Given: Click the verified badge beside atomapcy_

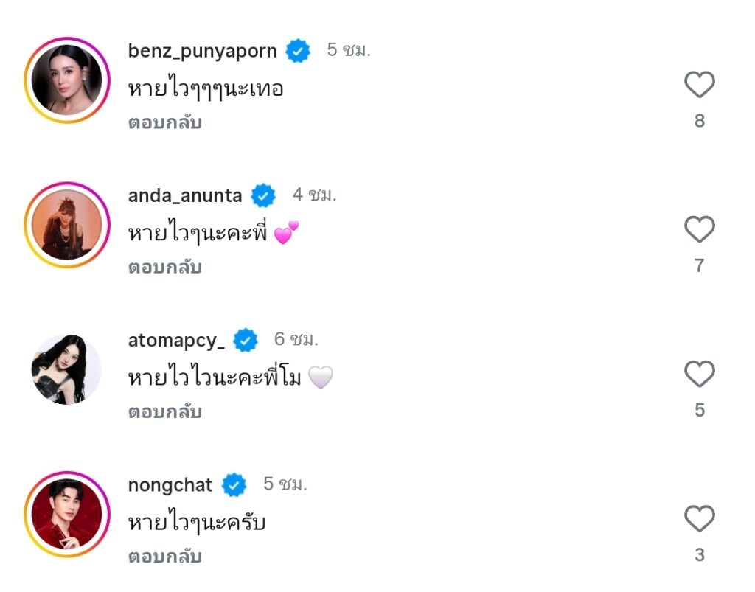Looking at the screenshot, I should [x=246, y=340].
